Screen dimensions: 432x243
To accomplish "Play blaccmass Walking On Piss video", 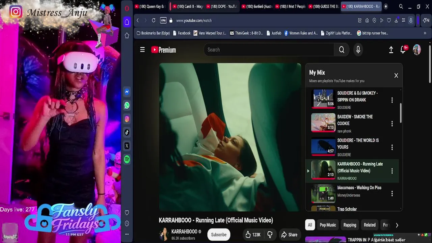I will 323,193.
